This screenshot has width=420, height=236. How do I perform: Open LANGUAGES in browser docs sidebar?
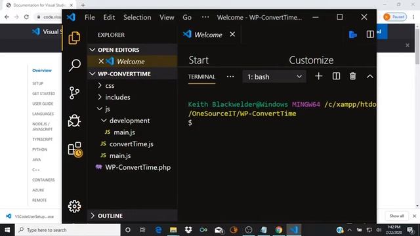point(43,113)
